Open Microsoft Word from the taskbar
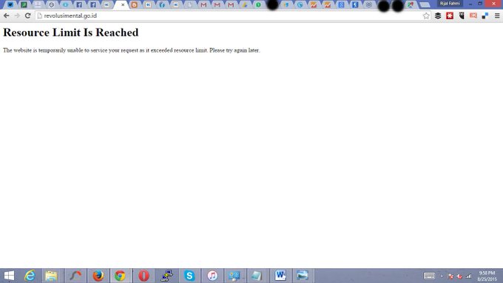This screenshot has height=283, width=503. (280, 276)
